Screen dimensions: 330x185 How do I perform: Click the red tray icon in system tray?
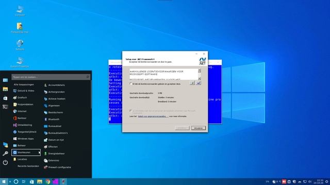click(x=284, y=181)
